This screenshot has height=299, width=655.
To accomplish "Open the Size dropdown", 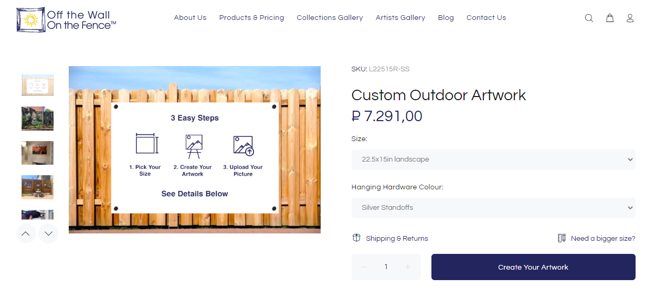I will click(493, 159).
